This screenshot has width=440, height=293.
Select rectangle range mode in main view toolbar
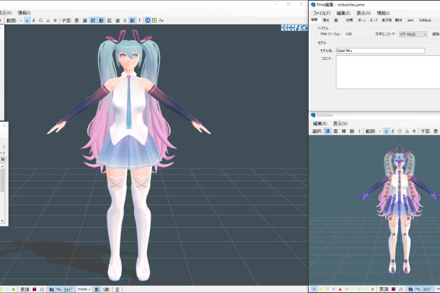point(27,21)
